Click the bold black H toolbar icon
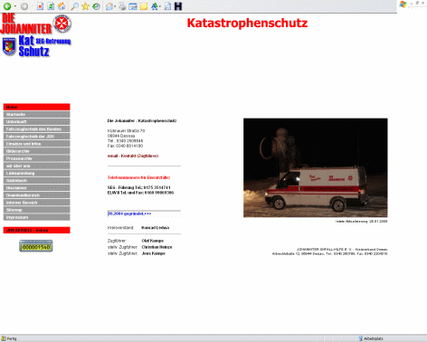 pyautogui.click(x=178, y=6)
